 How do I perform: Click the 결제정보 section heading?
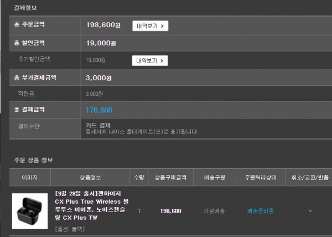[x=25, y=8]
